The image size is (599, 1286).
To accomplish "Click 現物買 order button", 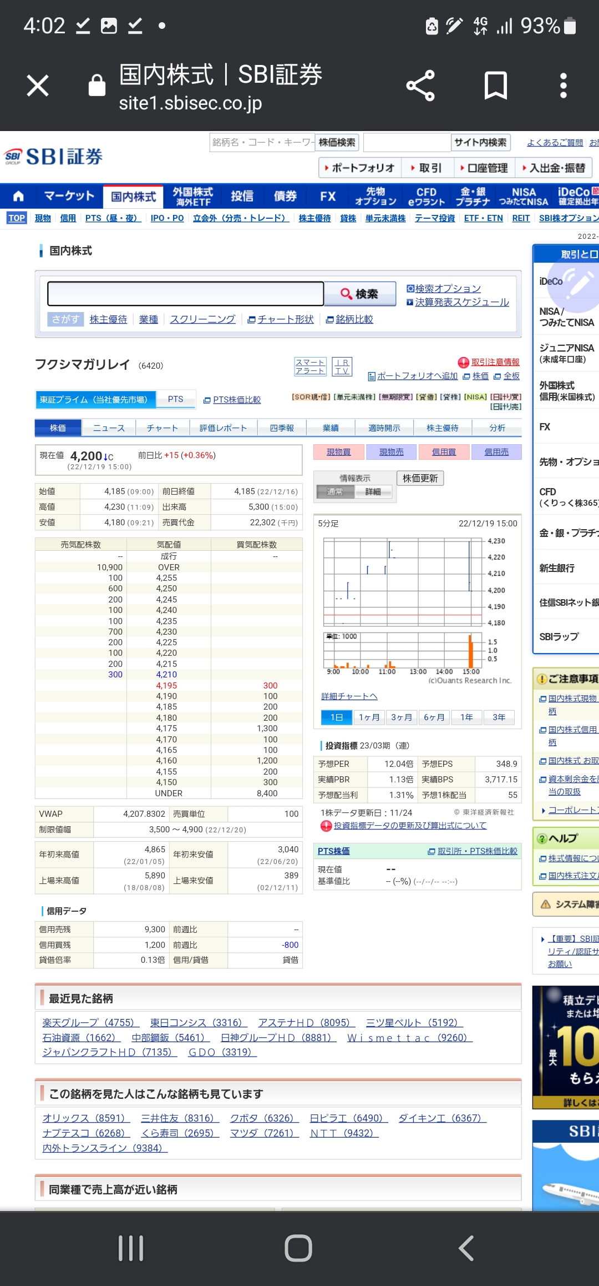I will (338, 452).
